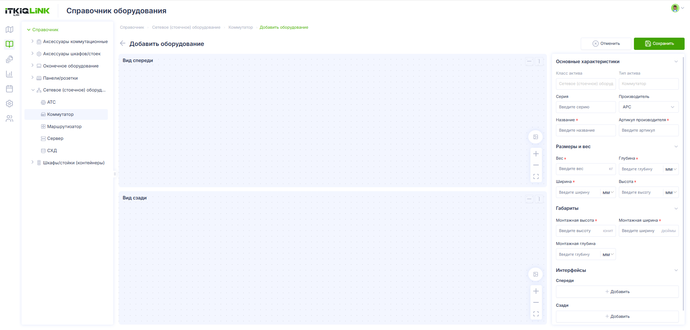Image resolution: width=690 pixels, height=330 pixels.
Task: Click the Введите название input field
Action: tap(585, 130)
